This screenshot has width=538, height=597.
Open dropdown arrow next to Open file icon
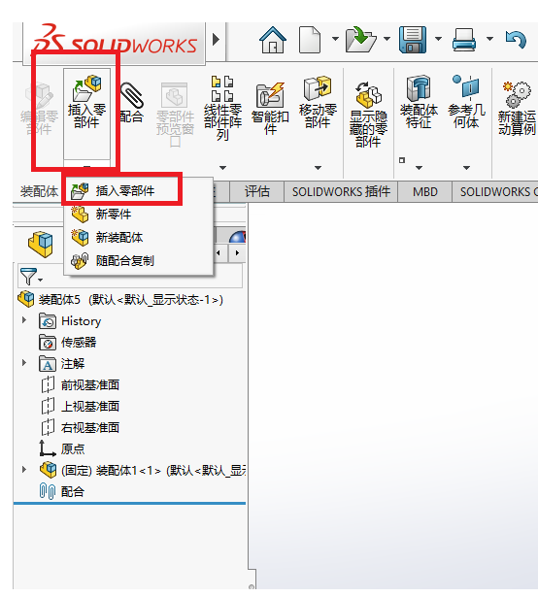[387, 39]
